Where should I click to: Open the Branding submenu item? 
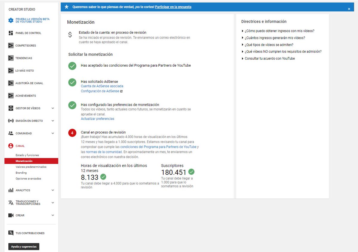coord(21,173)
